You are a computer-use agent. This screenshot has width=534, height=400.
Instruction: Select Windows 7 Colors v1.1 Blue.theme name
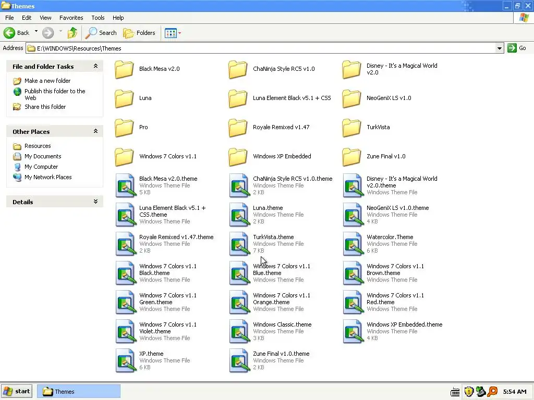282,270
